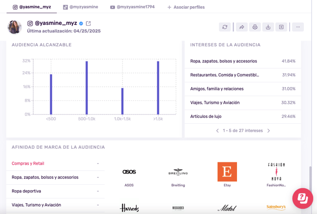Click the yasmine_myz profile avatar

pos(15,27)
